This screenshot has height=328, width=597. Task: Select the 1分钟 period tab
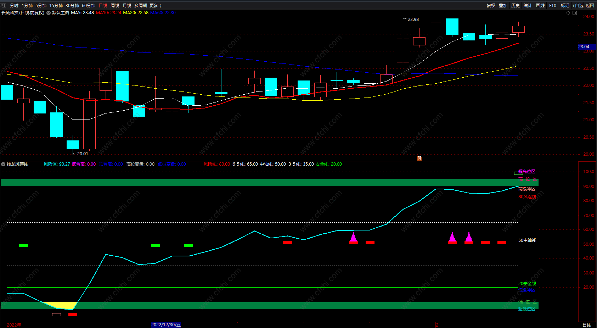click(x=27, y=6)
